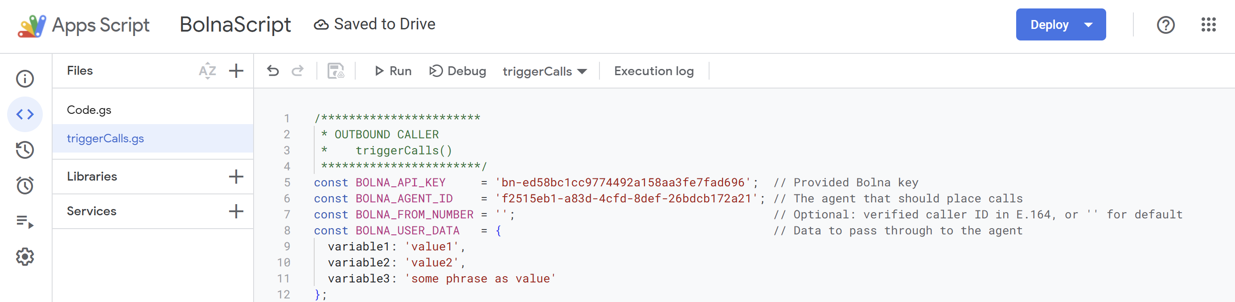The width and height of the screenshot is (1235, 302).
Task: Rename the BolnaScript project title
Action: click(x=235, y=24)
